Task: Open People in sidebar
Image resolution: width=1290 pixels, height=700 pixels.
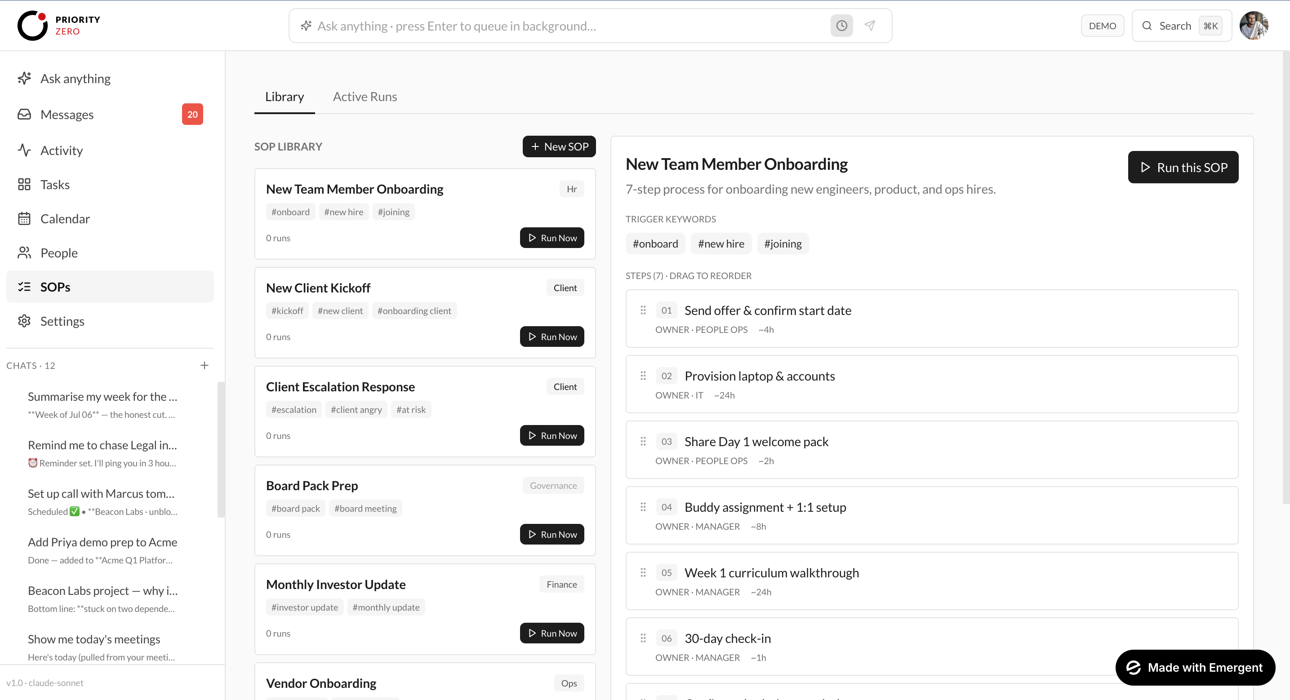Action: pyautogui.click(x=110, y=253)
